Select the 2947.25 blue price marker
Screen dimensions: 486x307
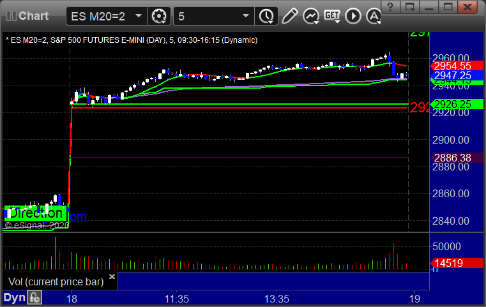pyautogui.click(x=457, y=75)
